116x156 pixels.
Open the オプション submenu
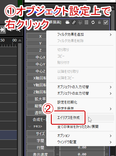[81, 136]
